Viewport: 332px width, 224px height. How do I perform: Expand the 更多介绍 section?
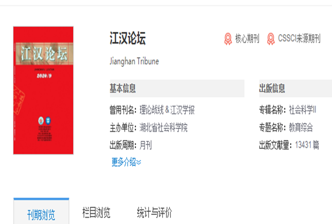(x=126, y=162)
